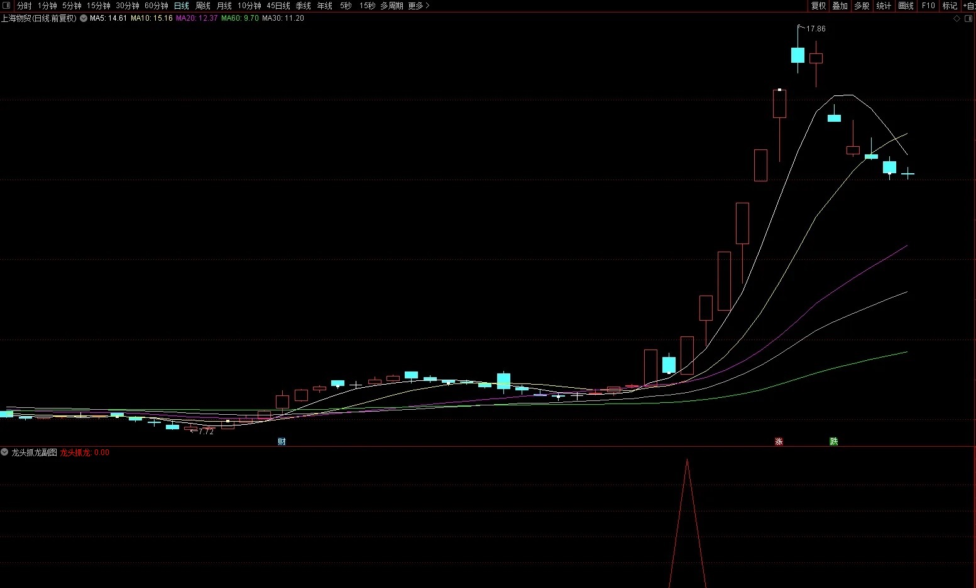Click the red 龙头抓龙: 0.00 value label

[x=85, y=452]
